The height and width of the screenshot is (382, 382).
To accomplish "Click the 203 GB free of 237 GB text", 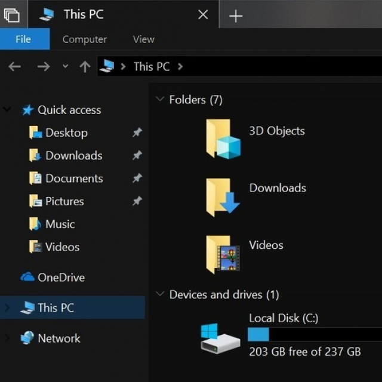I will coord(305,352).
